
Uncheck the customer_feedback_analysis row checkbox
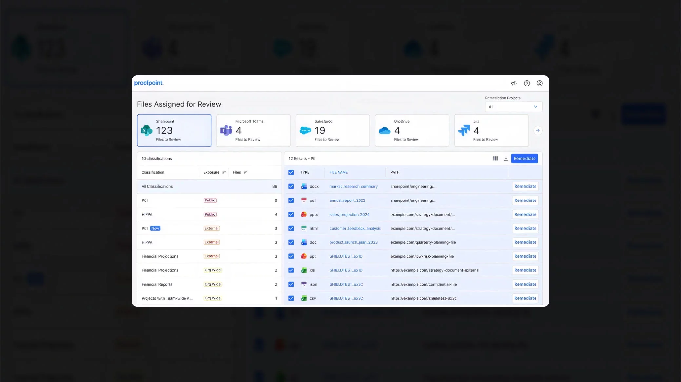point(291,228)
